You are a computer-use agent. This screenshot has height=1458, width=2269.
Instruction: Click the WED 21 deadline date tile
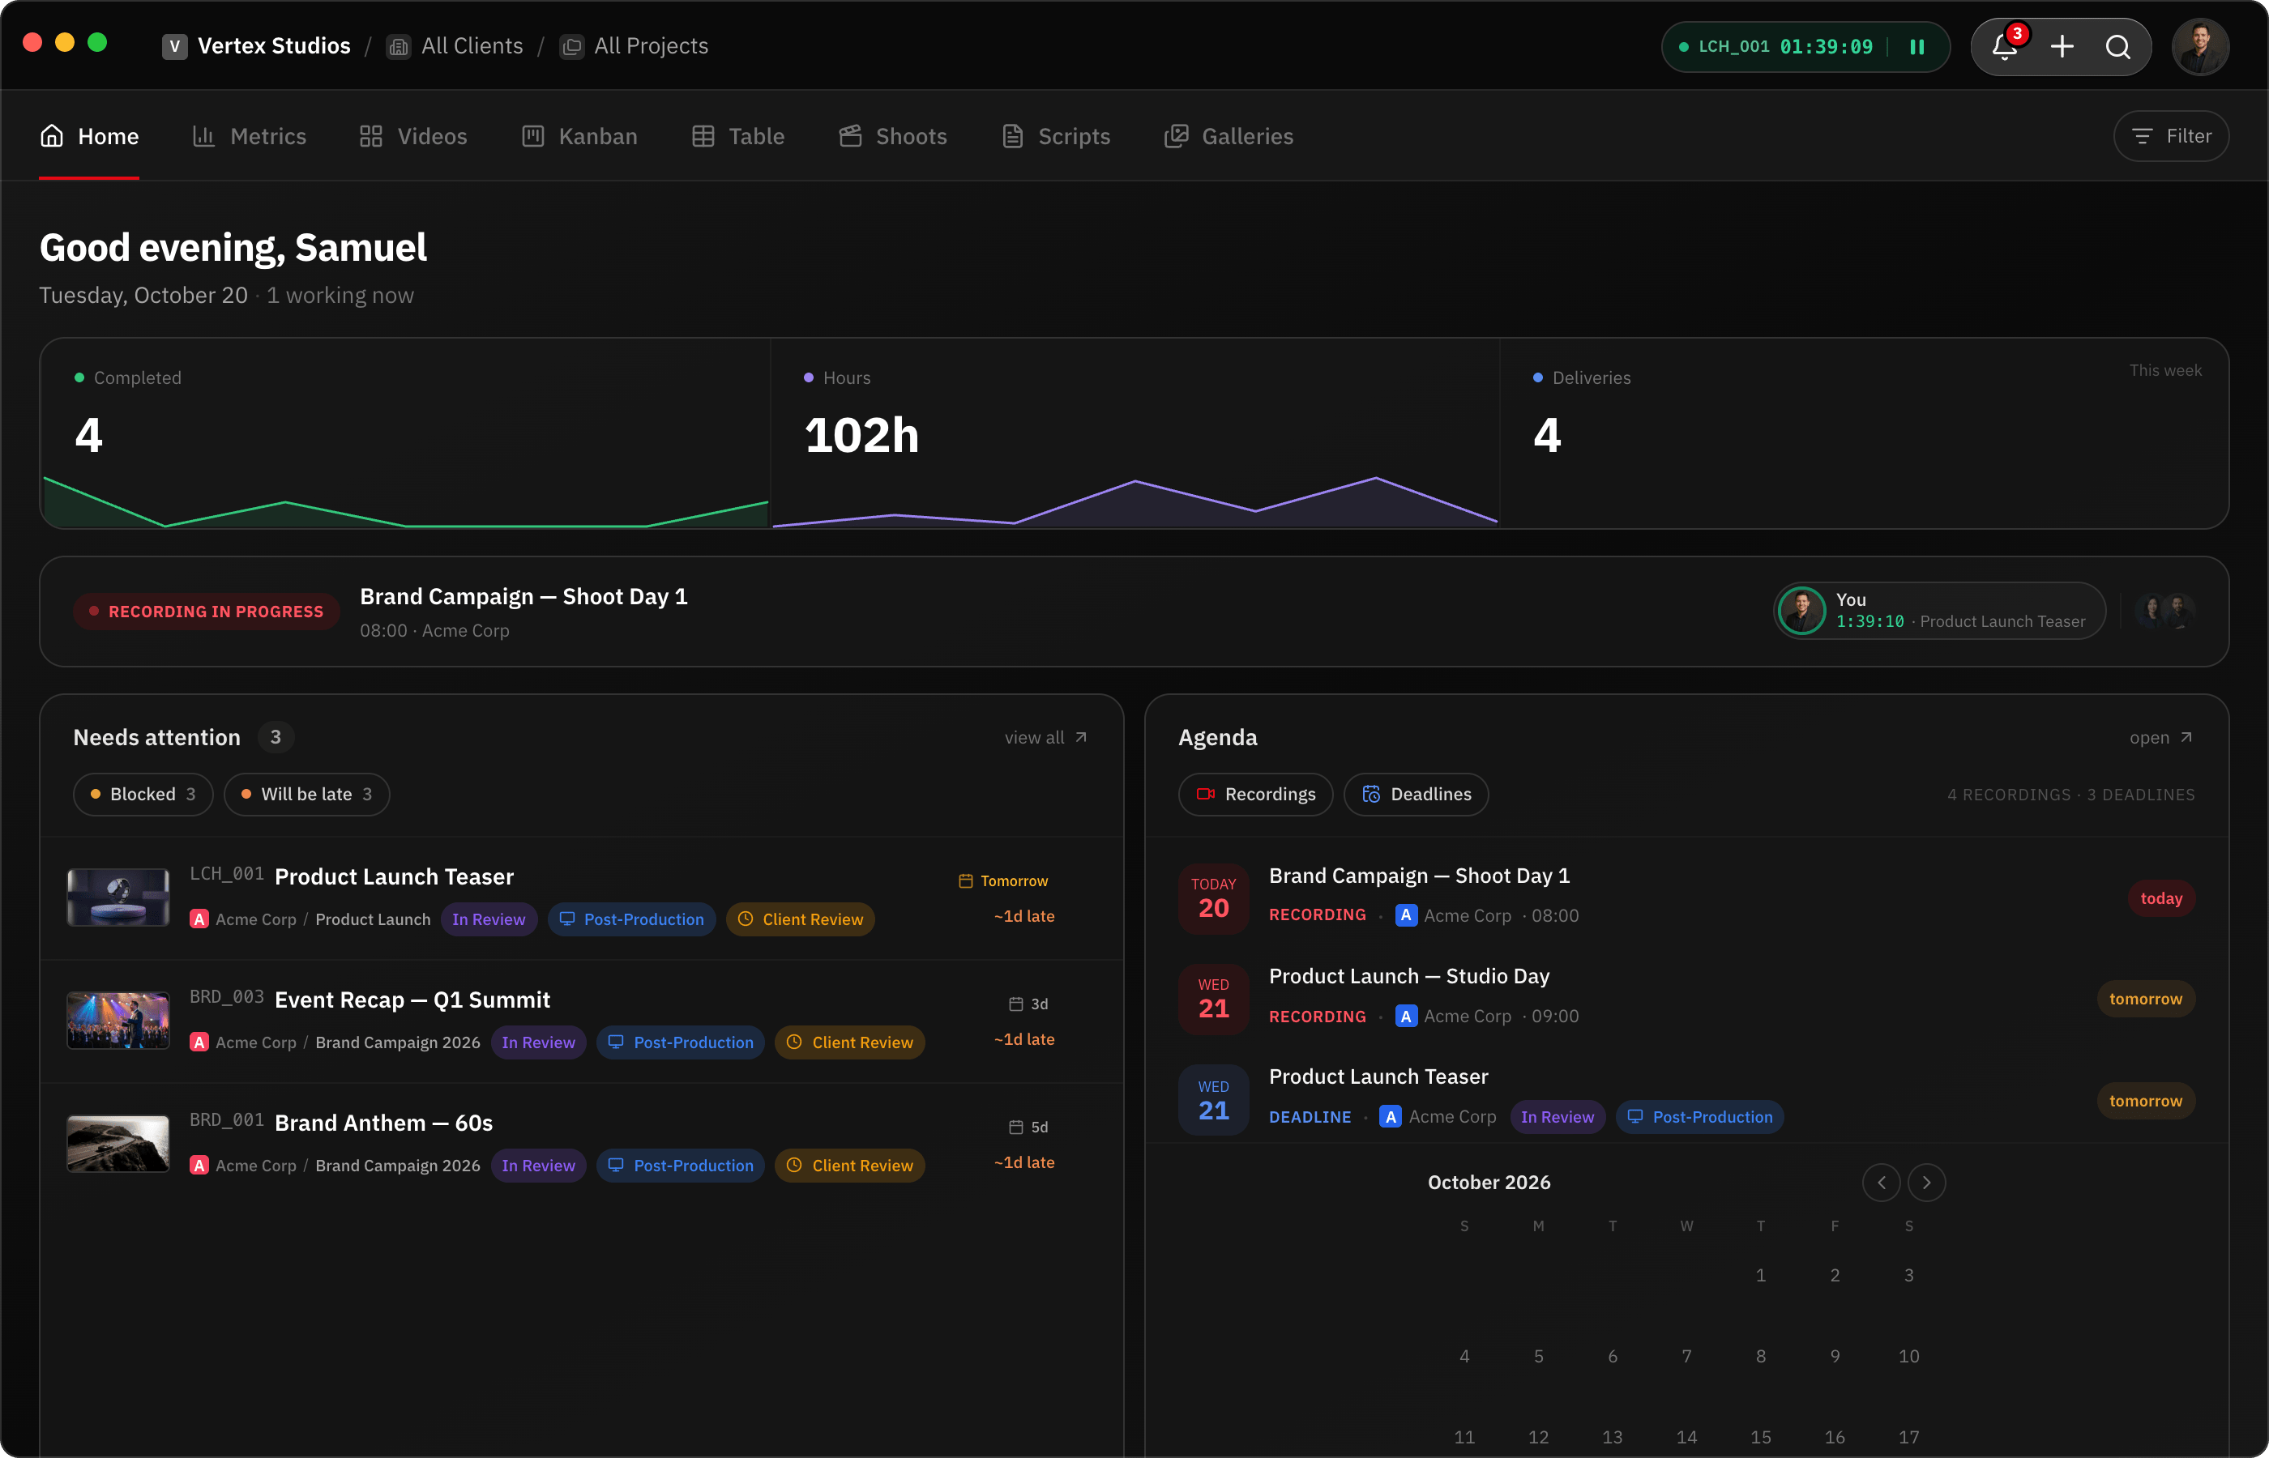(1214, 1100)
